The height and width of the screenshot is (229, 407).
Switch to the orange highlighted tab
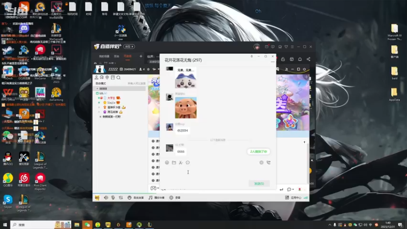[x=128, y=56]
